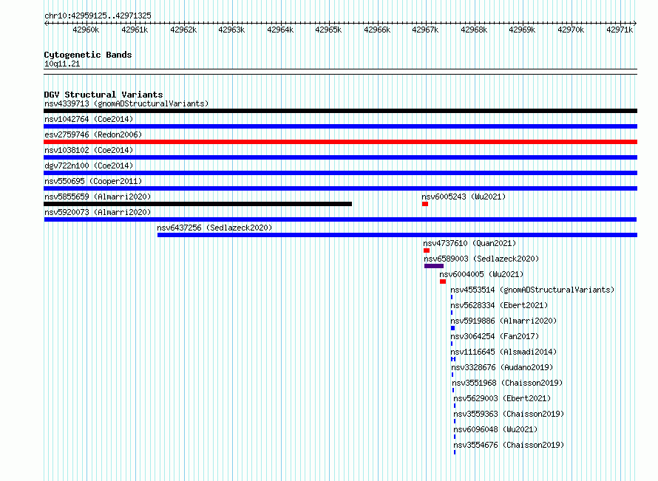Screen dimensions: 658x481
Task: Click the black nsv5855659 variant bar
Action: click(x=197, y=204)
